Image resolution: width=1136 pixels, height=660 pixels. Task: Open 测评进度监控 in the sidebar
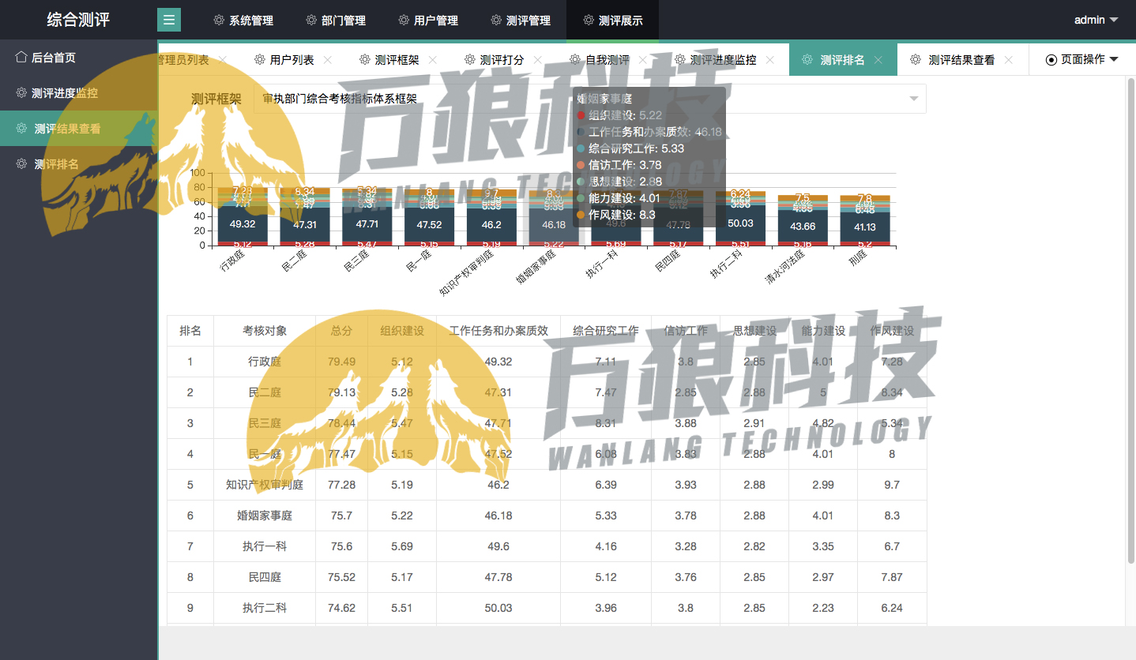click(79, 93)
